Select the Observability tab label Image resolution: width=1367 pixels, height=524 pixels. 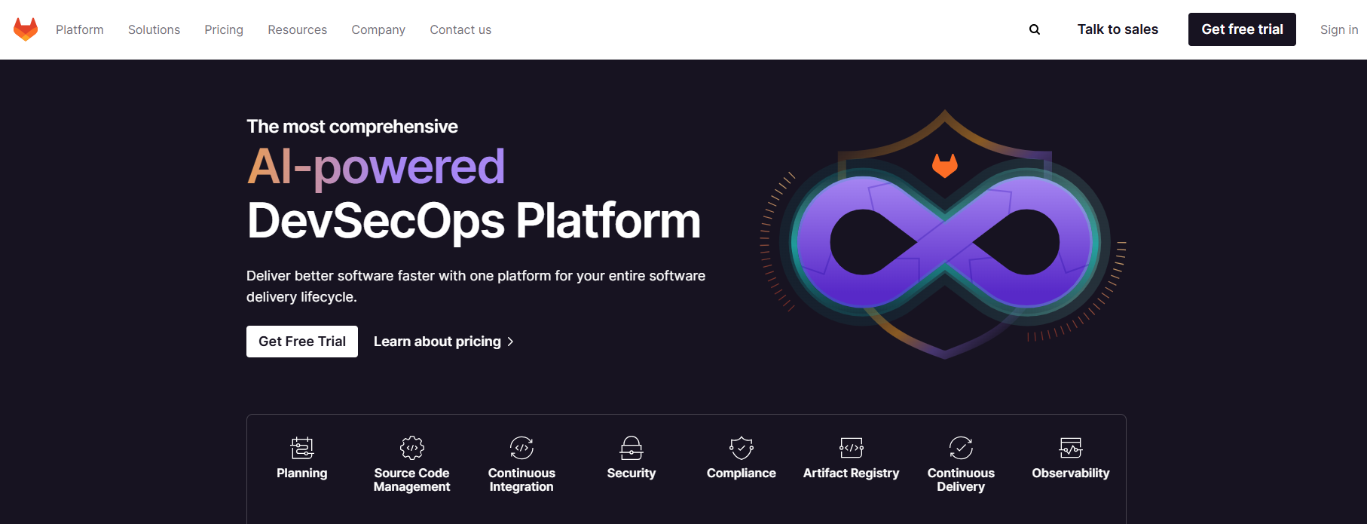pyautogui.click(x=1071, y=473)
